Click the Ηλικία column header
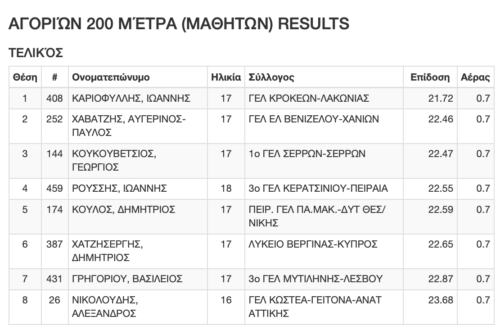This screenshot has height=325, width=496. click(x=226, y=77)
